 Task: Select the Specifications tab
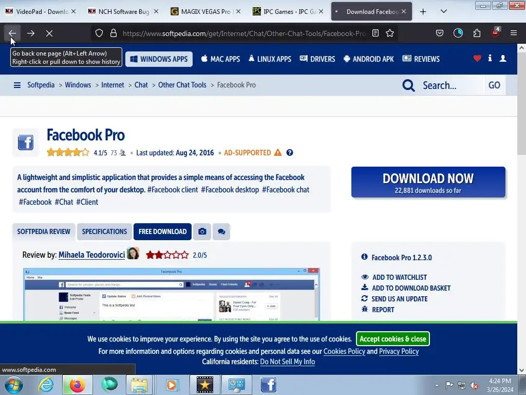[x=104, y=232]
